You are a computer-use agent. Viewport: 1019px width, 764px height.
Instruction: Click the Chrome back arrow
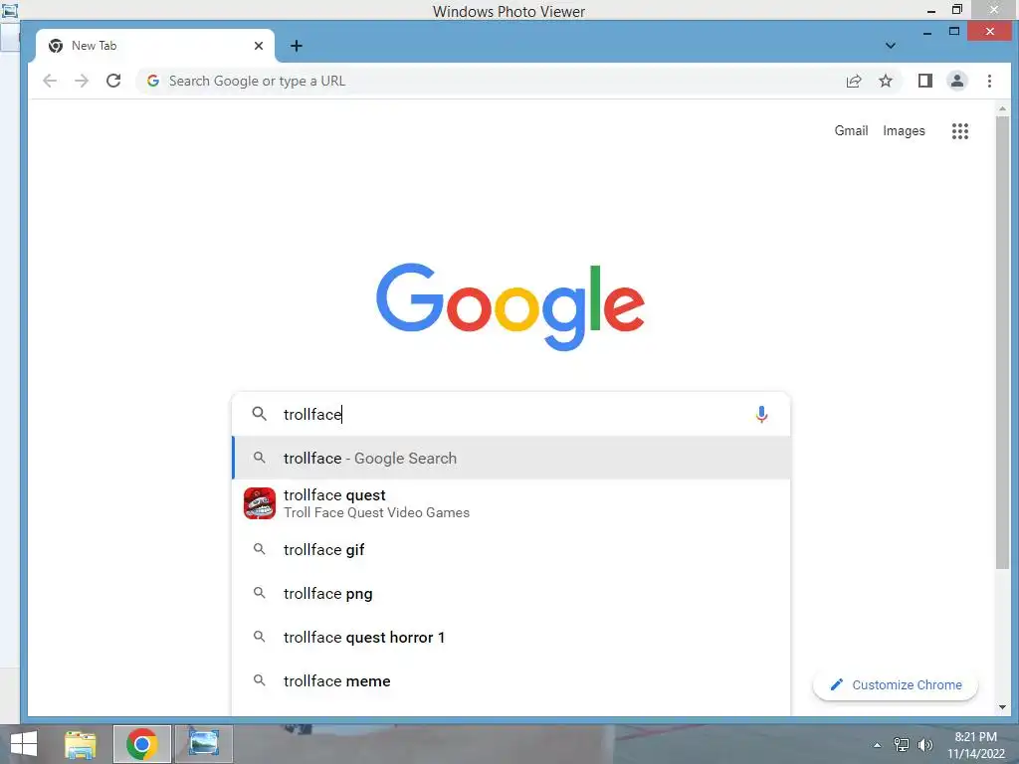[50, 81]
